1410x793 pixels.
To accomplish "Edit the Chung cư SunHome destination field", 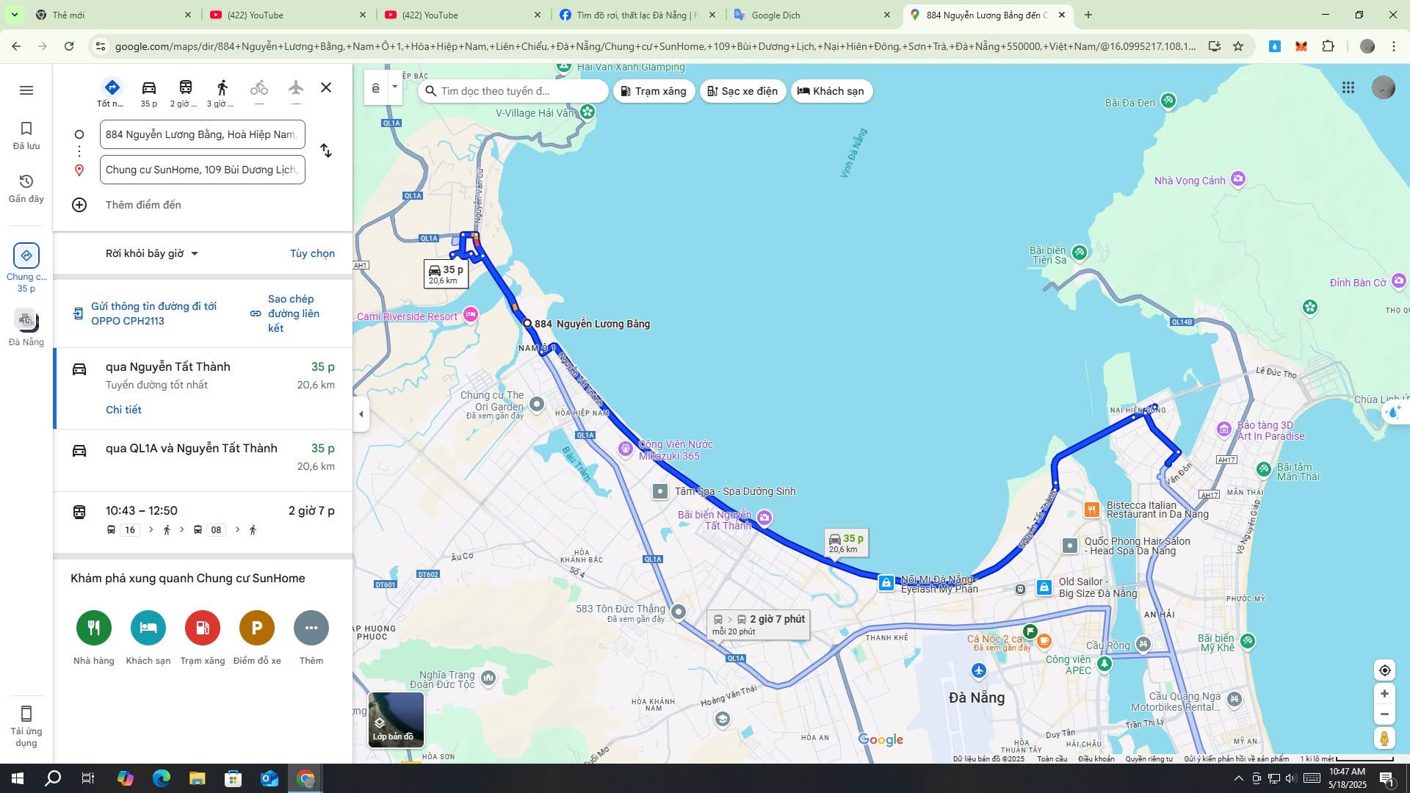I will 203,170.
